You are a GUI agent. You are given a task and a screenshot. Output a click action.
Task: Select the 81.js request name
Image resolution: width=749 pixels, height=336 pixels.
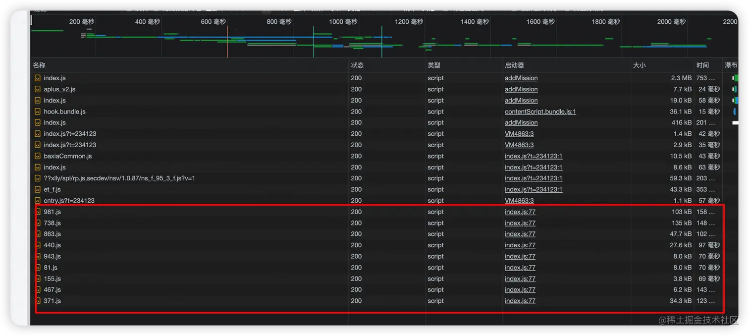coord(51,268)
